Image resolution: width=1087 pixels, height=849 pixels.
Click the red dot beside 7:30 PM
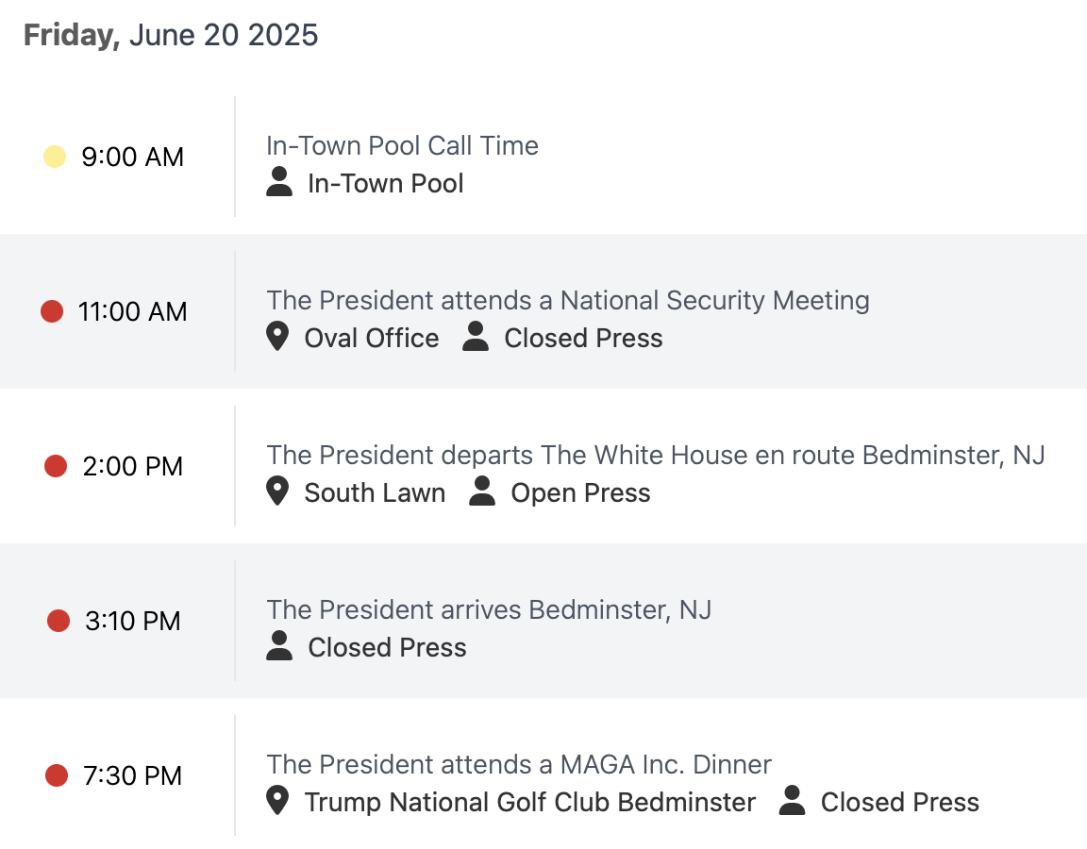point(57,774)
